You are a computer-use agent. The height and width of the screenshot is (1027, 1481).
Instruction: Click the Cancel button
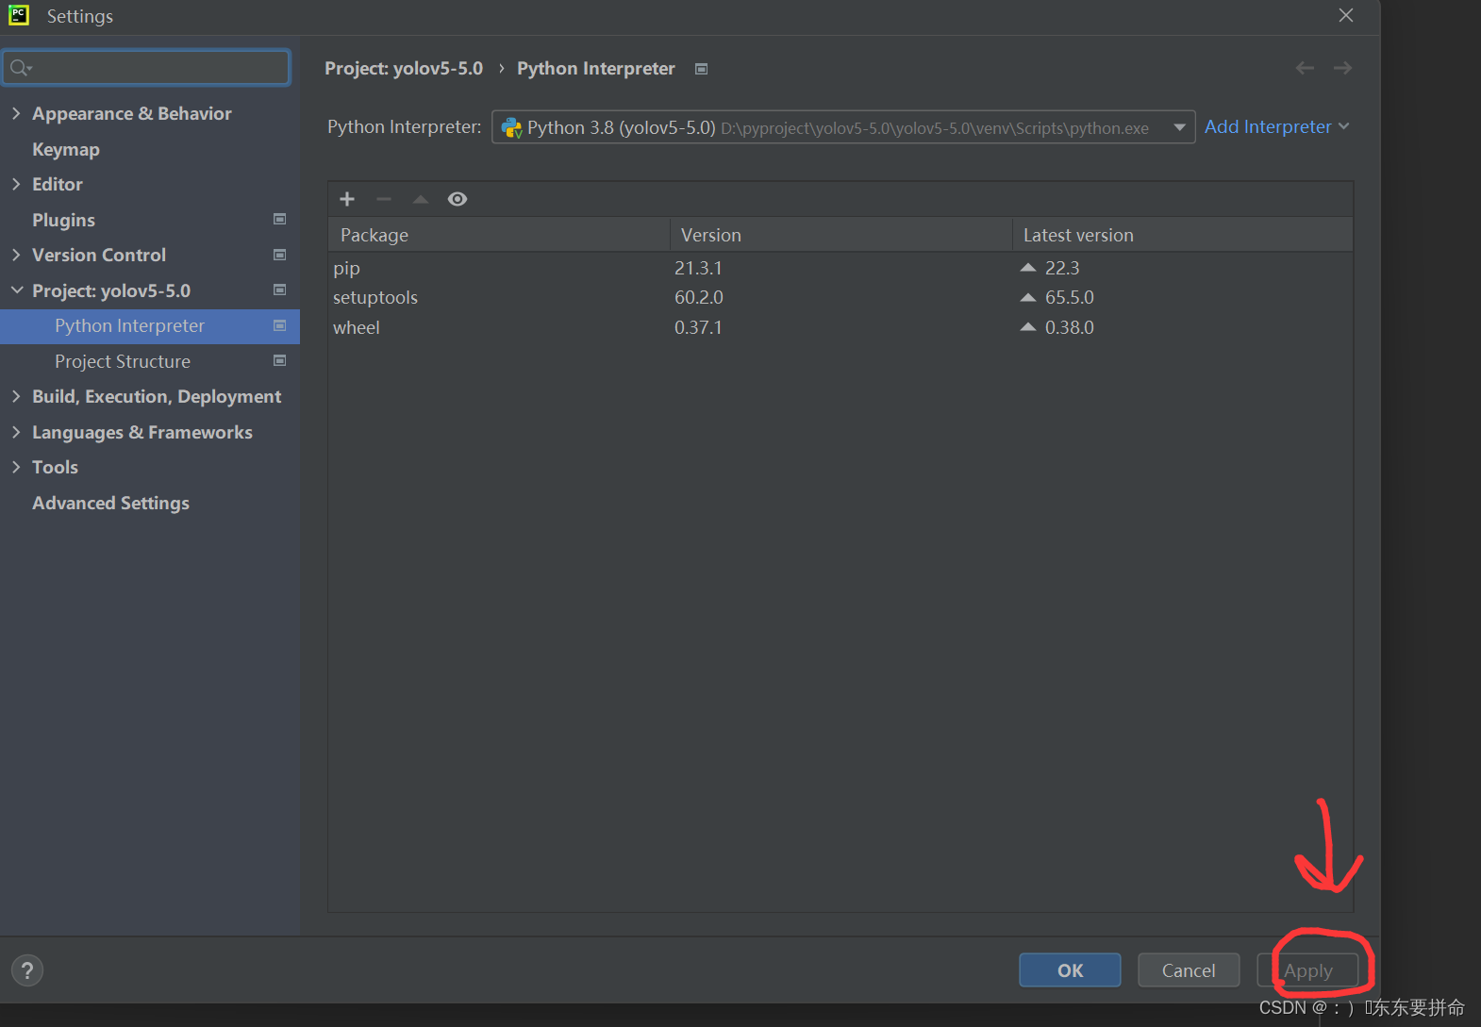(x=1189, y=970)
